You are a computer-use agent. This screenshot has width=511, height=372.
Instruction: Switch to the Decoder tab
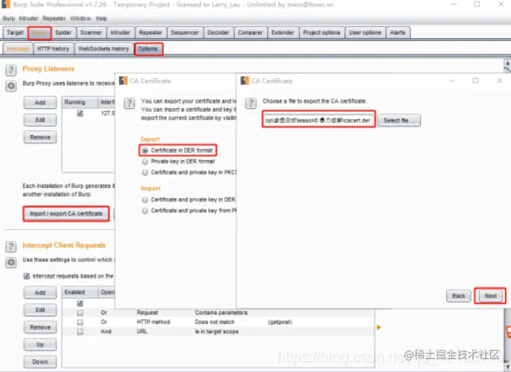point(218,33)
